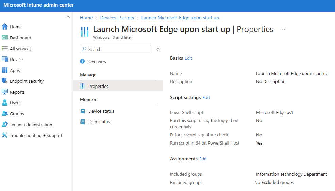Edit the Assignments section
The height and width of the screenshot is (191, 335).
coord(203,159)
